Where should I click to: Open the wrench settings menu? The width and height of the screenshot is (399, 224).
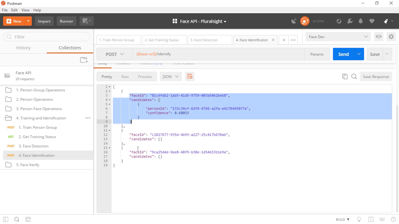pos(350,21)
